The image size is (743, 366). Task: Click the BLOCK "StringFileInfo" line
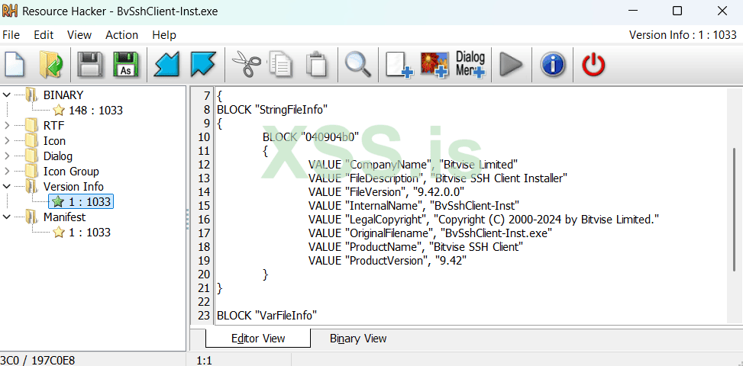273,110
